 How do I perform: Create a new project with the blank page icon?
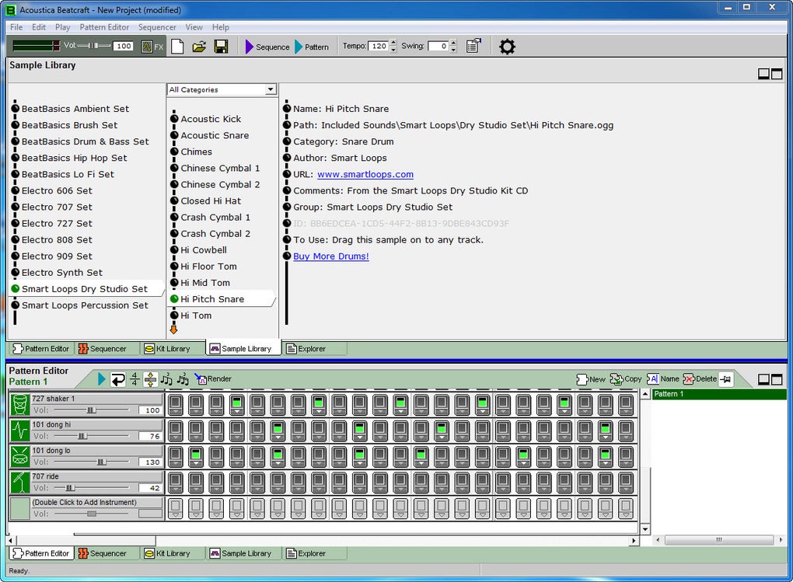[178, 47]
